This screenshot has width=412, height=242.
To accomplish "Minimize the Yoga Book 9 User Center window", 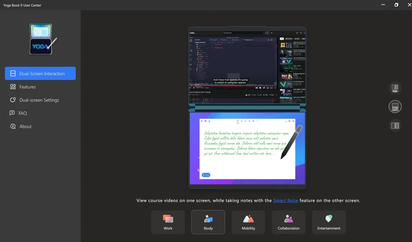I will [383, 5].
